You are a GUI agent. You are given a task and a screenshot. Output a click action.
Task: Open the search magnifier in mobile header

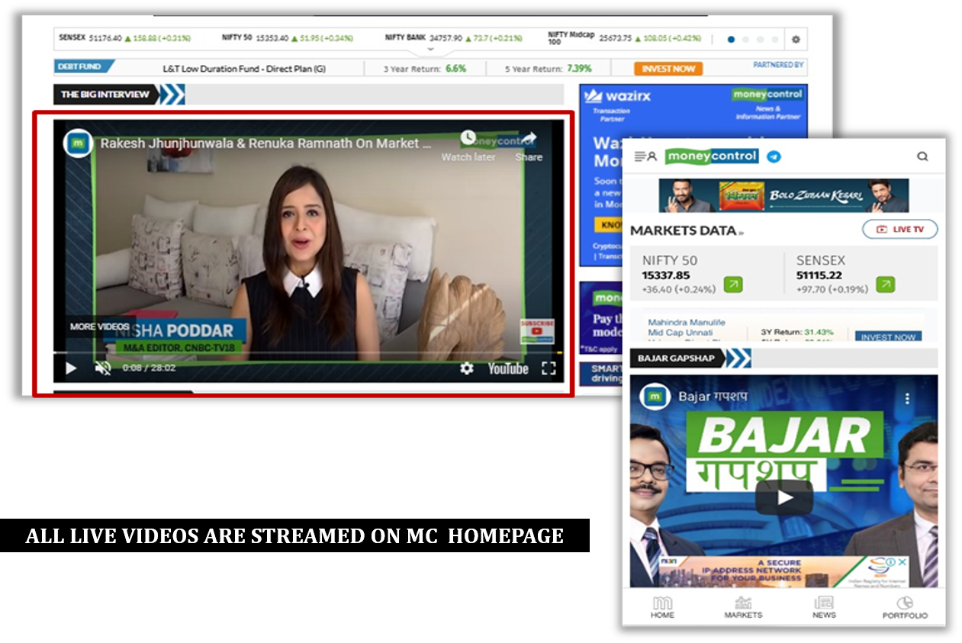click(922, 156)
